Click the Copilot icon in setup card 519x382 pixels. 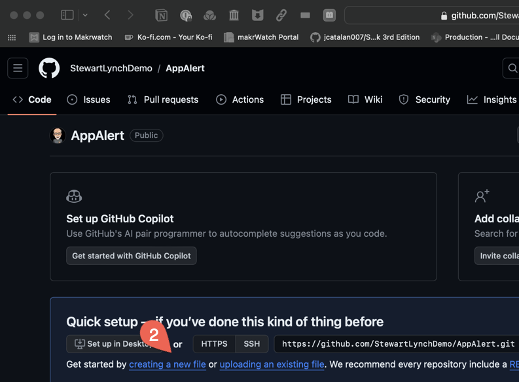click(x=74, y=196)
